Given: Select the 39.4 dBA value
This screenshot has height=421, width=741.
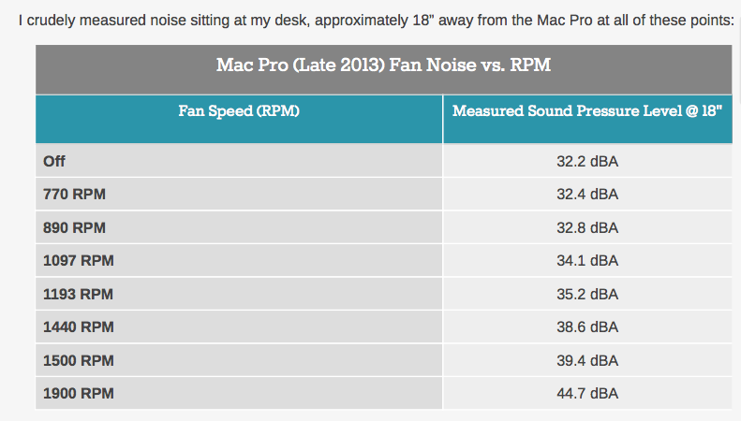Looking at the screenshot, I should tap(587, 360).
